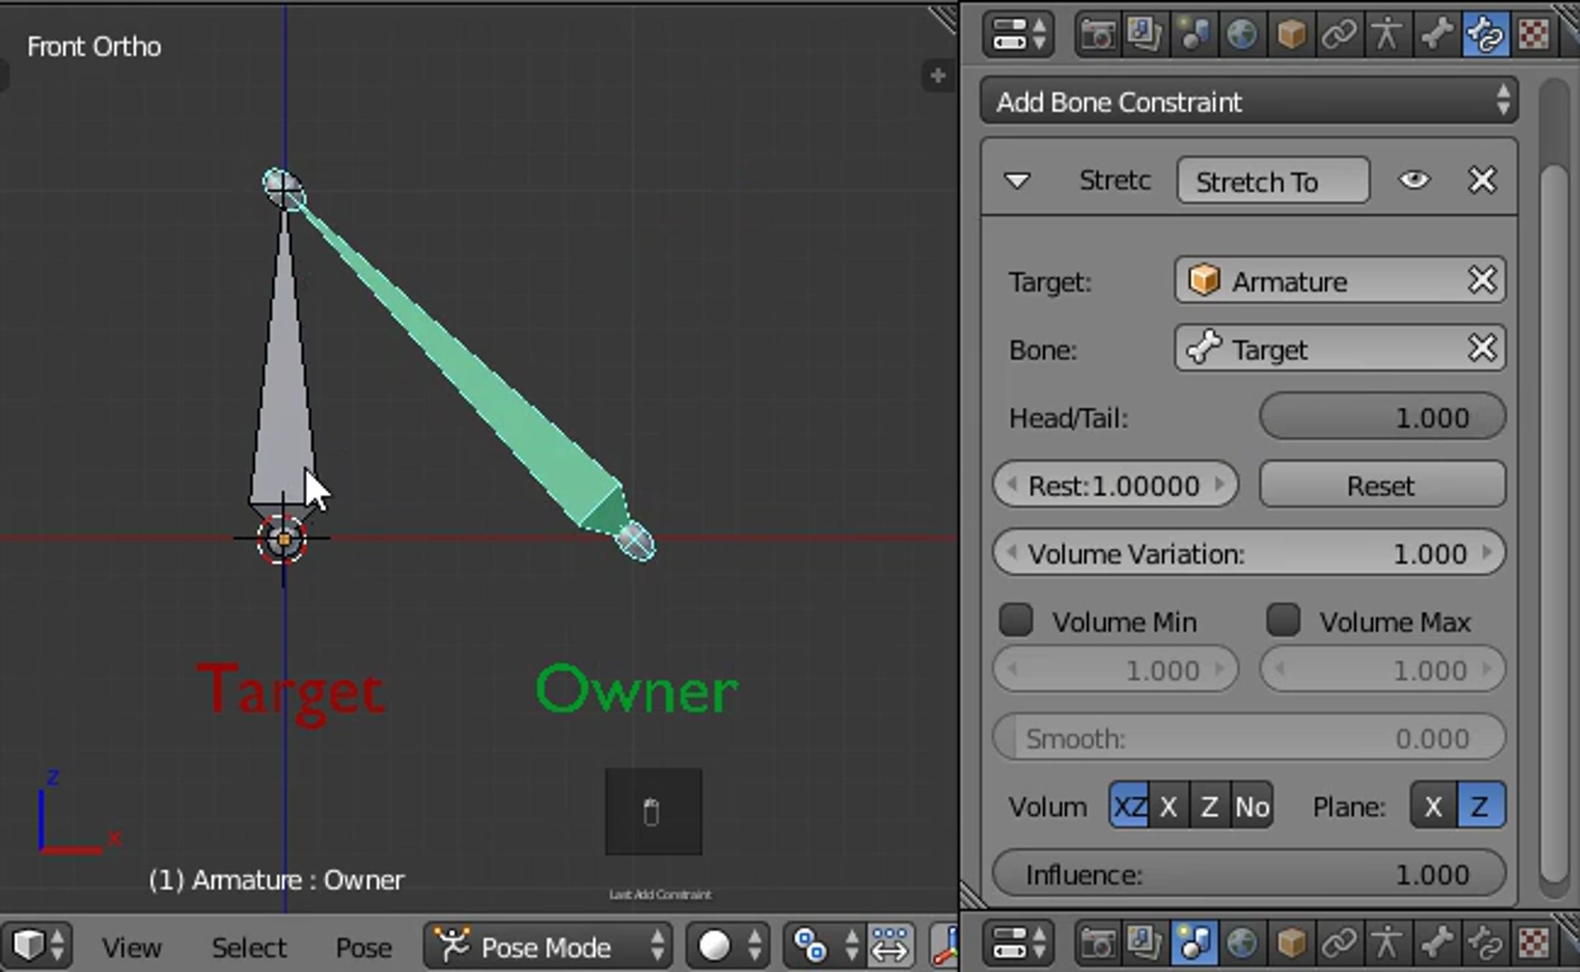The image size is (1580, 972).
Task: Clear the Target bone field
Action: tap(1482, 348)
